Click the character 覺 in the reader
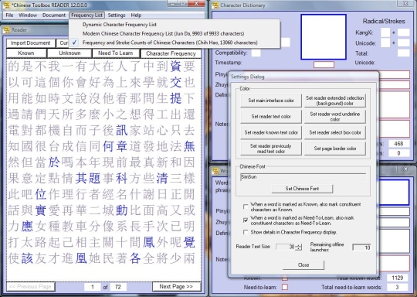Image resolution: width=417 pixels, height=297 pixels. [189, 242]
